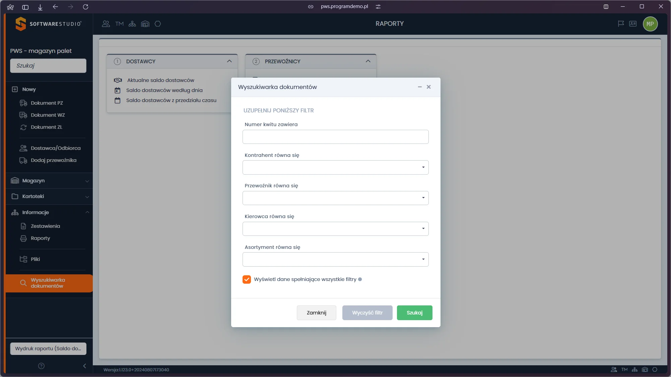Viewport: 671px width, 377px height.
Task: Click the hierarchy icon in top toolbar
Action: coord(132,24)
